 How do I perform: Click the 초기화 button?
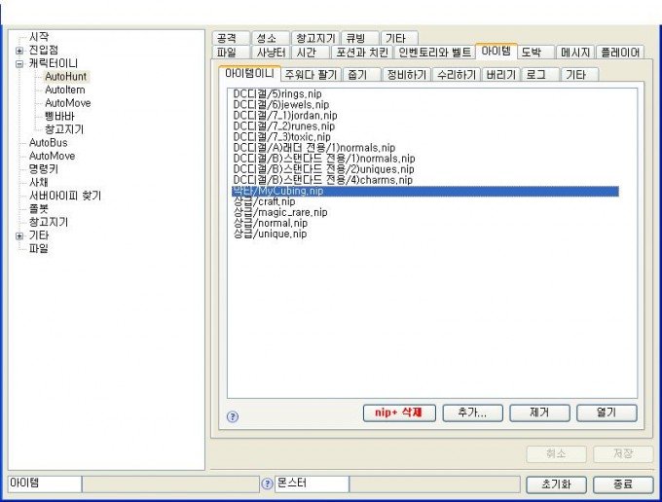tap(554, 484)
